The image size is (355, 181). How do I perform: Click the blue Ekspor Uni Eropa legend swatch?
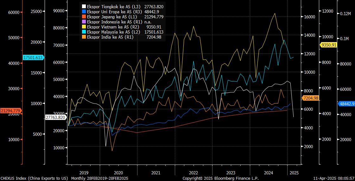(x=84, y=11)
